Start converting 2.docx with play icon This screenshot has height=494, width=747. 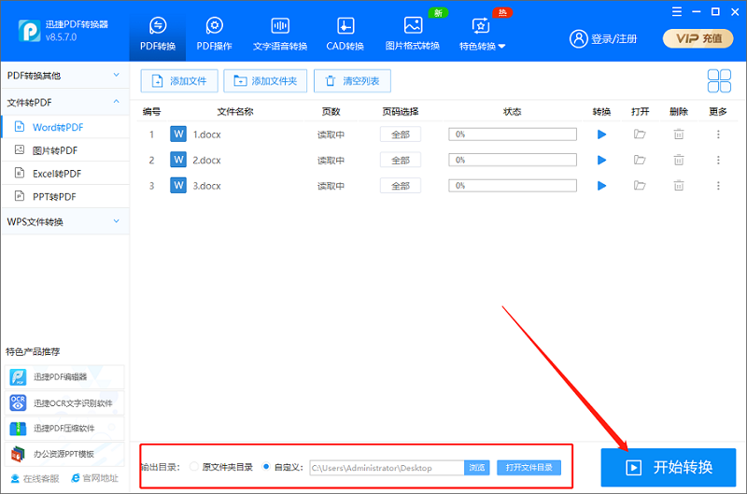(x=601, y=160)
